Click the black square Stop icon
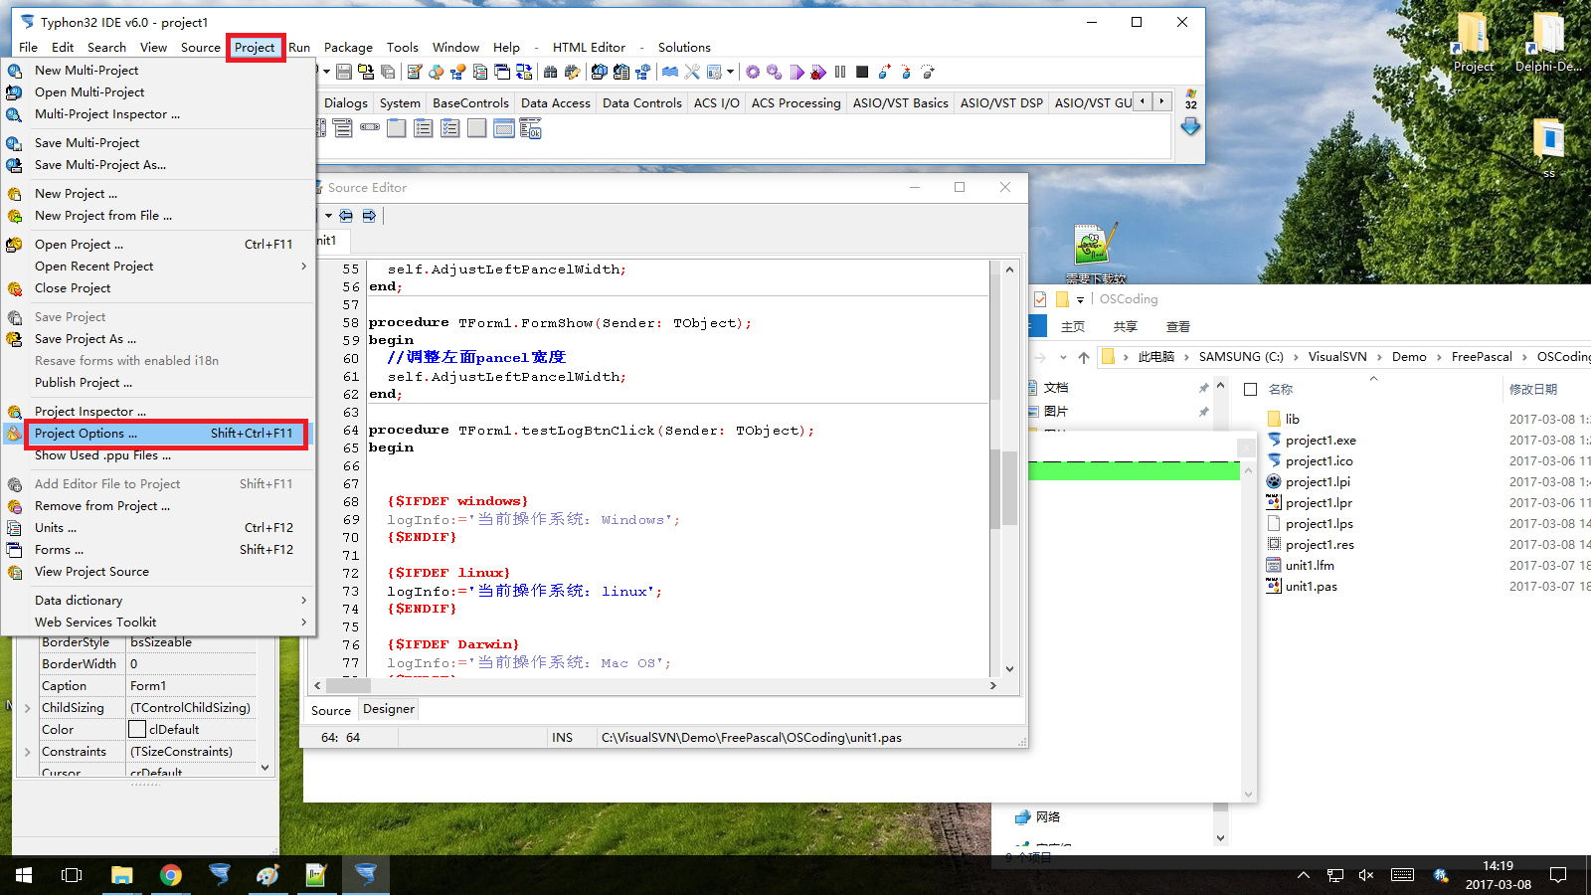Image resolution: width=1591 pixels, height=895 pixels. point(862,72)
